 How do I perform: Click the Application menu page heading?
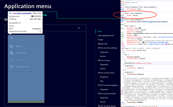point(28,6)
